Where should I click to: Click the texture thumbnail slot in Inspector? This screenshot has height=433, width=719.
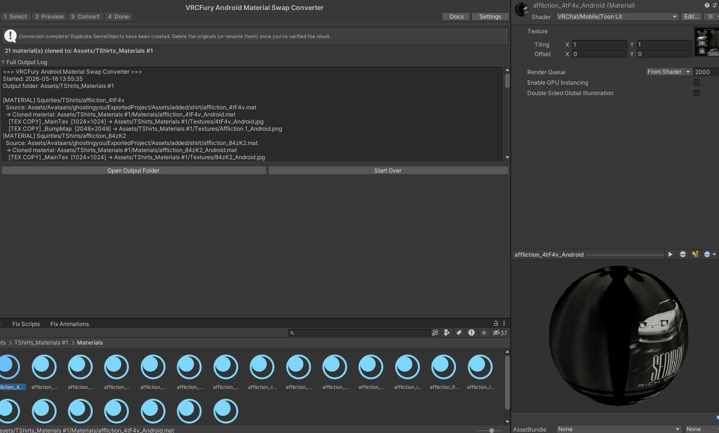tap(707, 42)
